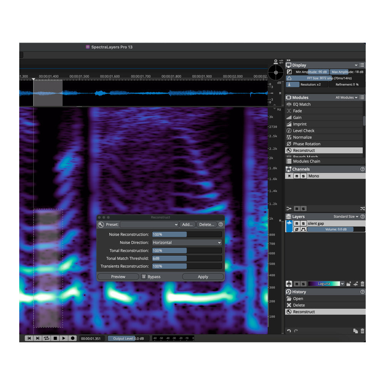The height and width of the screenshot is (385, 385).
Task: Click the Reconstruct preset icon in dialog
Action: coord(101,224)
